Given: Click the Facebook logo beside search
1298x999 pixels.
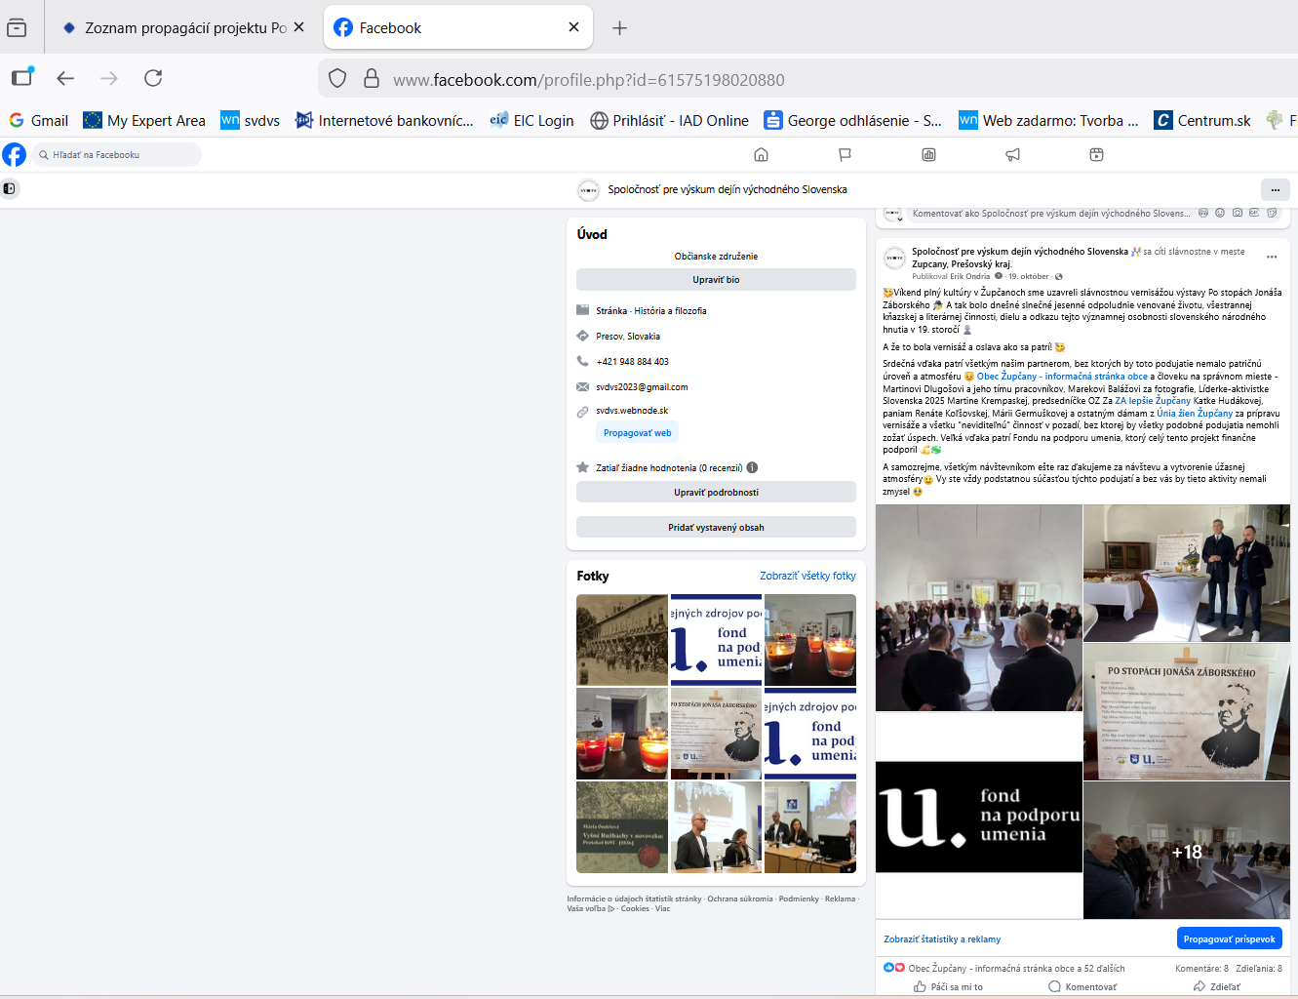Looking at the screenshot, I should [x=15, y=155].
